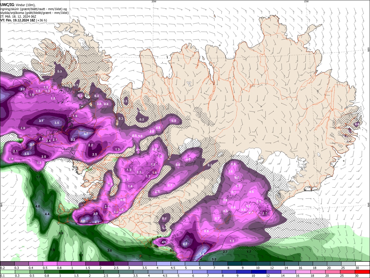
Task: Click the "20W" longitude label
Action: (x=154, y=1)
